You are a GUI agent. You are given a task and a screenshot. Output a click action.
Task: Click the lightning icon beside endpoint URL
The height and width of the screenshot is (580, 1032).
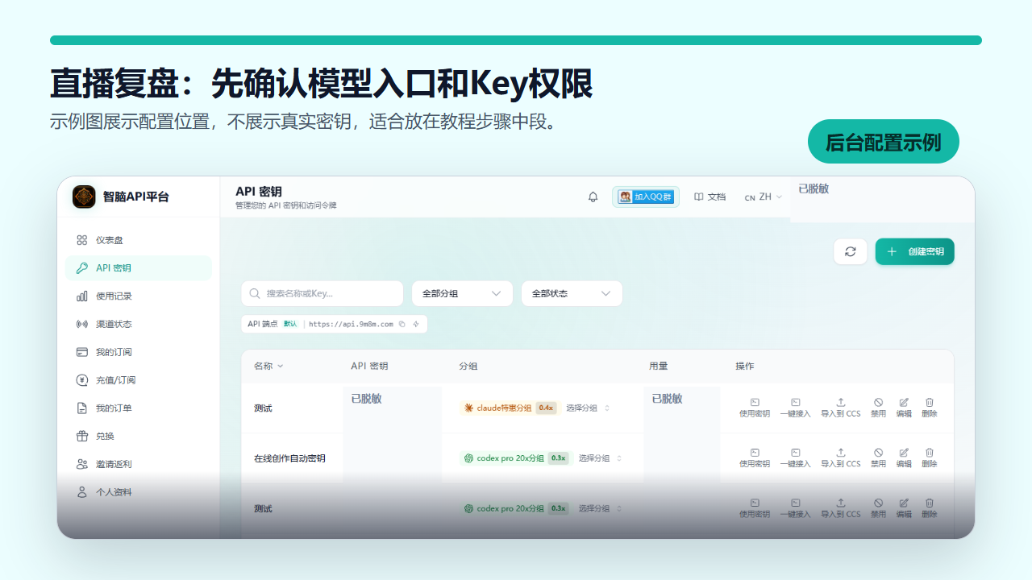pos(416,324)
